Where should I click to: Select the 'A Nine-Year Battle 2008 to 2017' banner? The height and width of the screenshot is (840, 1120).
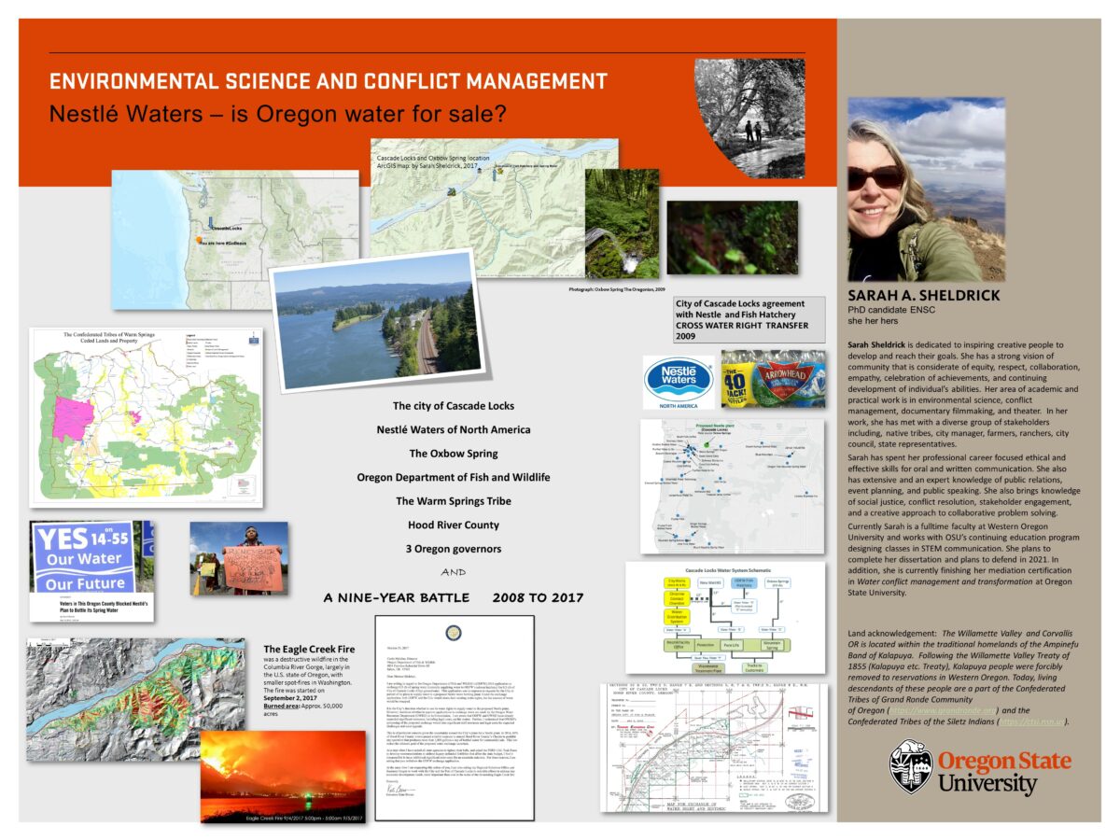click(453, 596)
